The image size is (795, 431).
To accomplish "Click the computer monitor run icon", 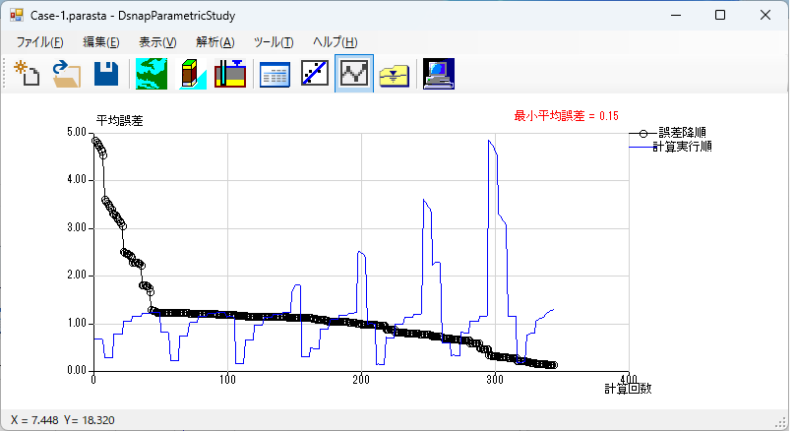I will tap(439, 74).
